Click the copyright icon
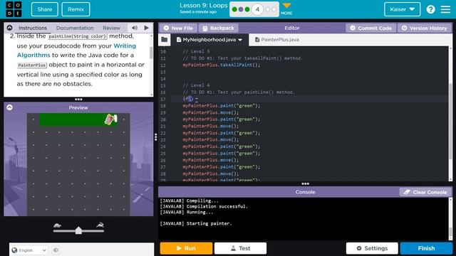456x256 pixels. [56, 250]
